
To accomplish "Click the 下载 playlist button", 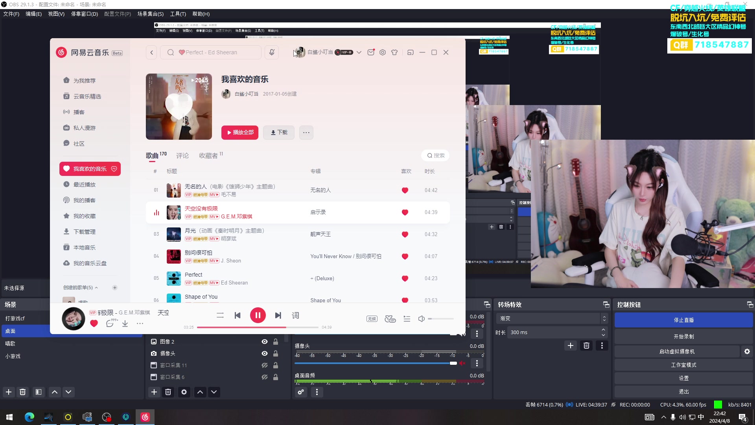I will (x=279, y=133).
